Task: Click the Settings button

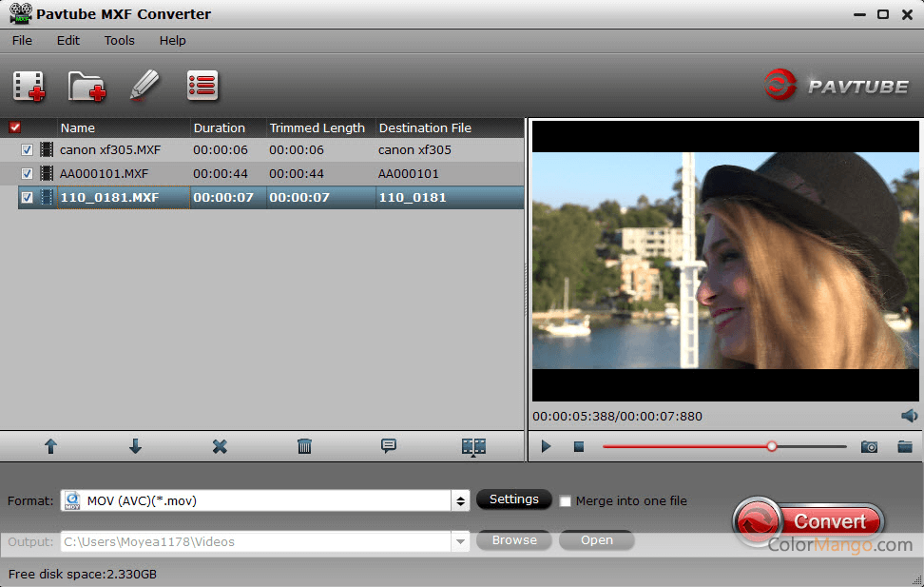Action: (514, 499)
